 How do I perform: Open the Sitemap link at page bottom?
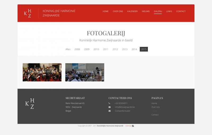pos(128,126)
